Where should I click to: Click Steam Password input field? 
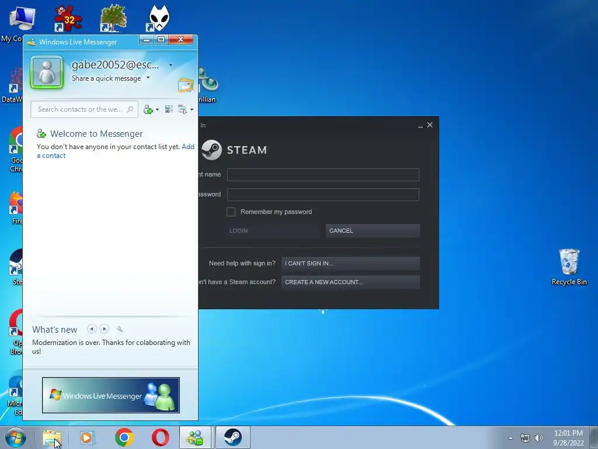click(x=323, y=195)
